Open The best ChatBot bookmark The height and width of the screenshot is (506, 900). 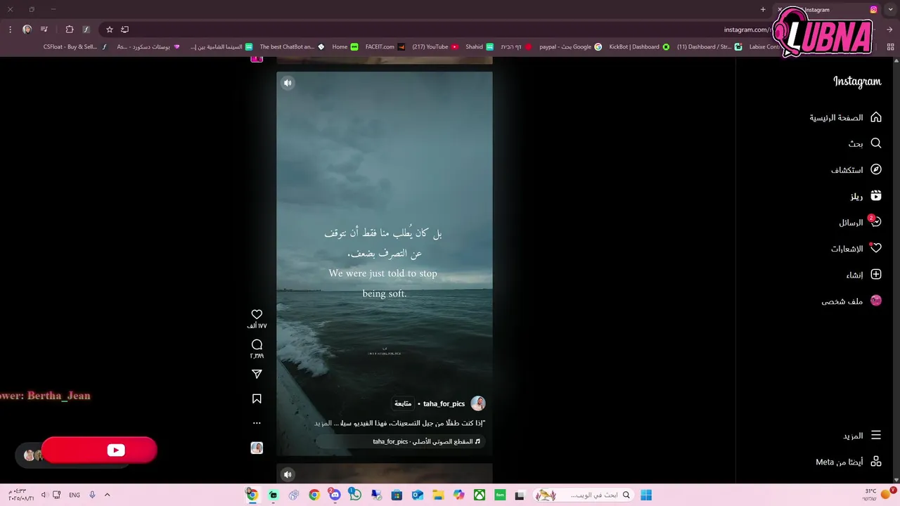pyautogui.click(x=292, y=47)
